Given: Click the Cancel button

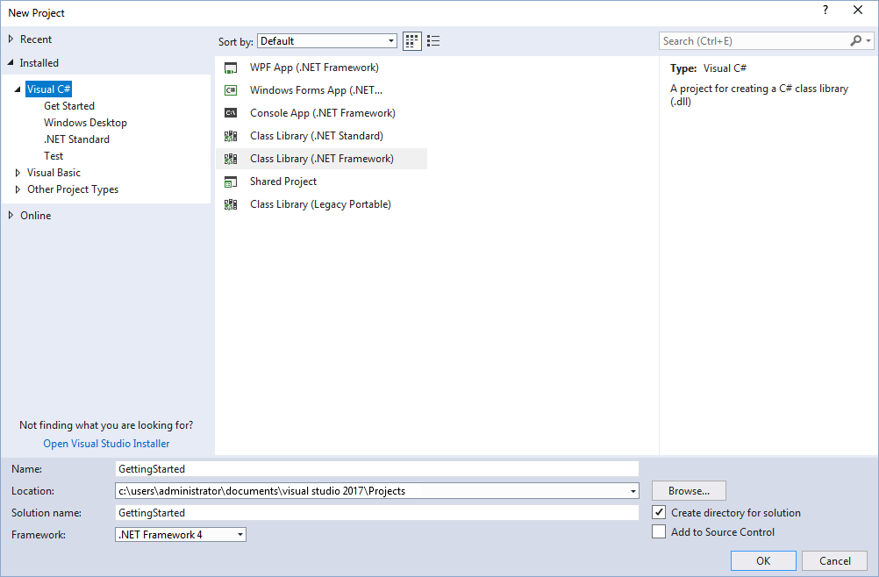Looking at the screenshot, I should tap(835, 560).
